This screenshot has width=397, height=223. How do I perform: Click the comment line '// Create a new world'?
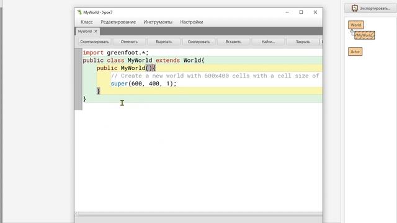coord(215,76)
